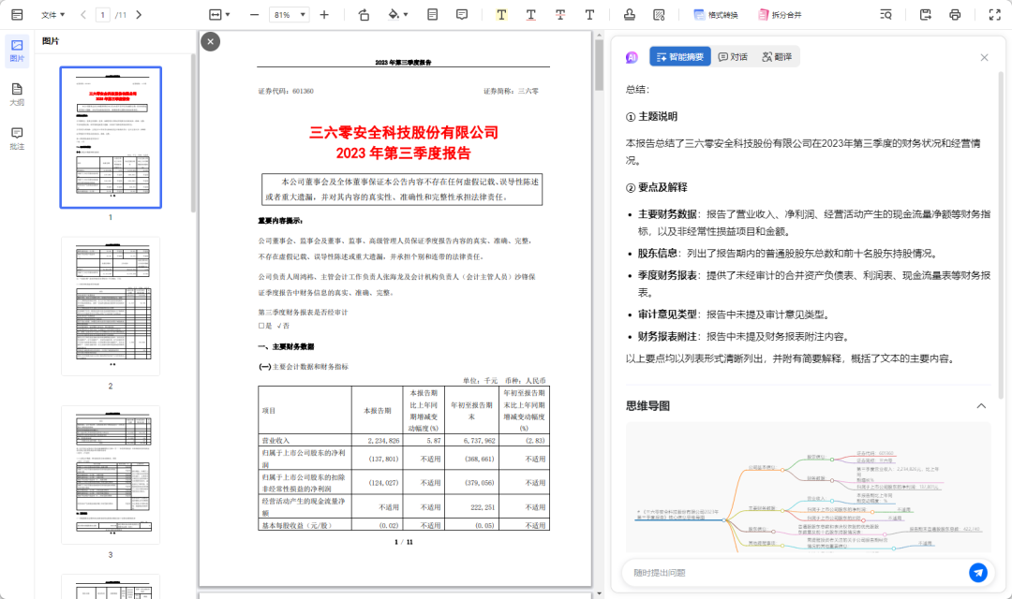The width and height of the screenshot is (1012, 599).
Task: Click the 格式转换 format conversion button
Action: tap(716, 15)
